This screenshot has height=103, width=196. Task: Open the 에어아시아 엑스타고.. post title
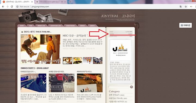click(85, 72)
